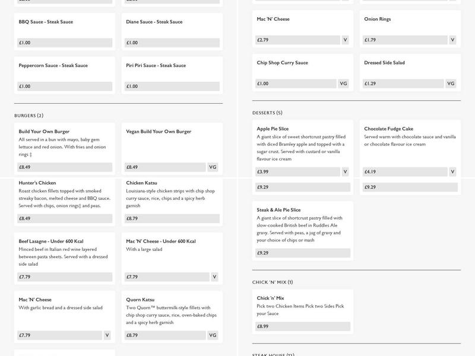Image resolution: width=475 pixels, height=356 pixels.
Task: Click the V badge on Apple Pie Slice
Action: [x=345, y=172]
